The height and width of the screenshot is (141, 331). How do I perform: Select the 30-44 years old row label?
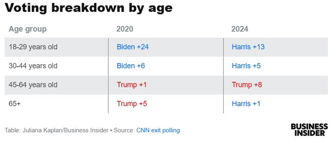tap(33, 66)
